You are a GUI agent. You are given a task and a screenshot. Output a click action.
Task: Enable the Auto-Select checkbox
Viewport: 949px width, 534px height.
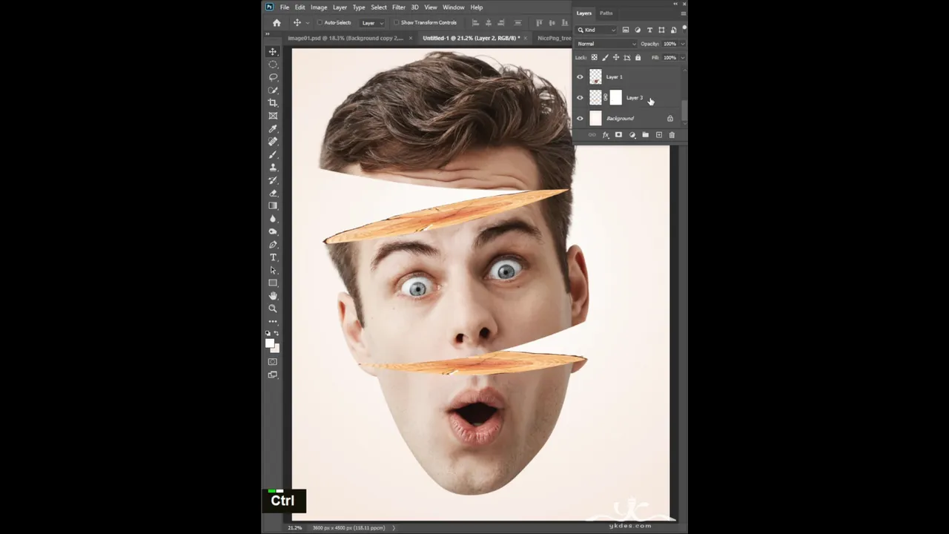point(320,23)
